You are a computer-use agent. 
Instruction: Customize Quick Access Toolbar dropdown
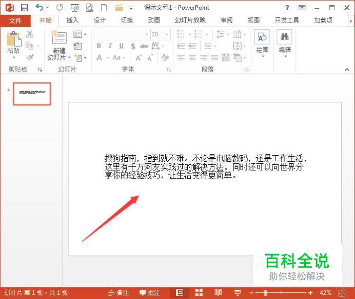coord(131,8)
